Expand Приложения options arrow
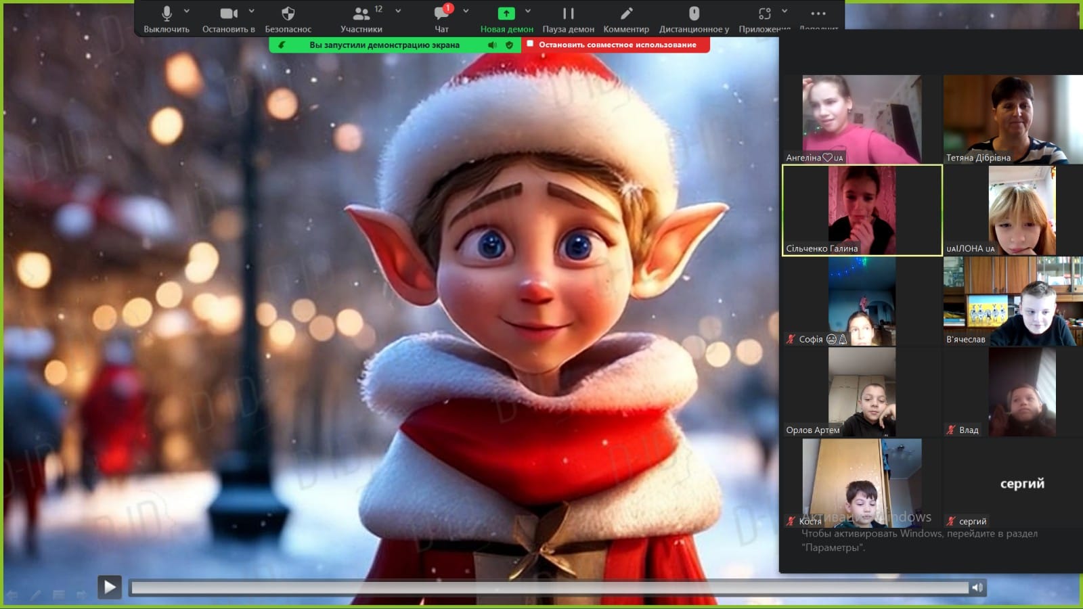This screenshot has height=609, width=1083. point(784,11)
